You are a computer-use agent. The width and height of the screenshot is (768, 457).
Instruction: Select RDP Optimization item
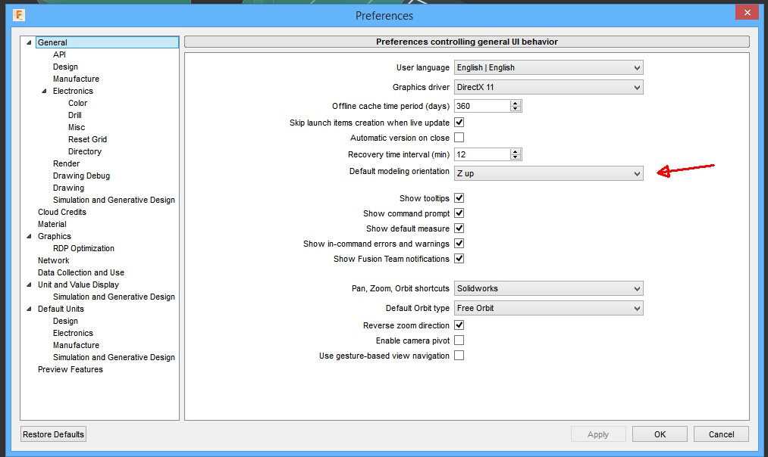(x=83, y=248)
